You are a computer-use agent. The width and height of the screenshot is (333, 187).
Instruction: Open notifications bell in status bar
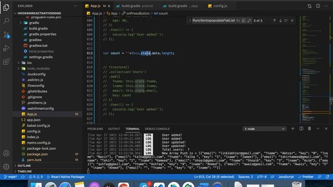pyautogui.click(x=327, y=177)
